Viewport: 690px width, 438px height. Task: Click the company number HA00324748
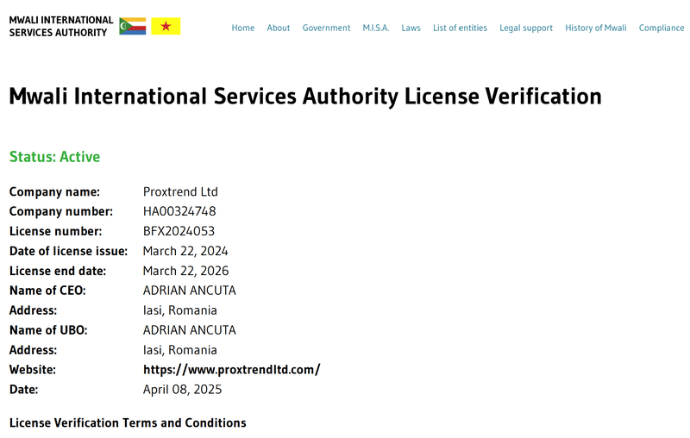(179, 211)
